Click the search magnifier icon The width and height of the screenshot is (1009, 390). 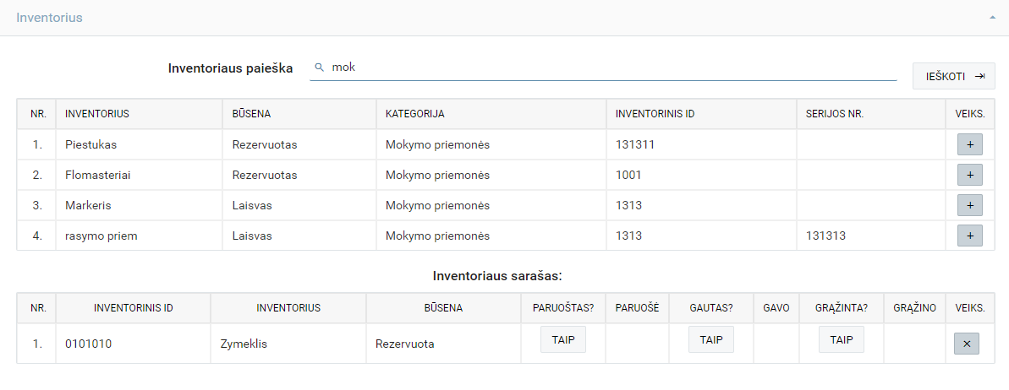click(x=319, y=68)
